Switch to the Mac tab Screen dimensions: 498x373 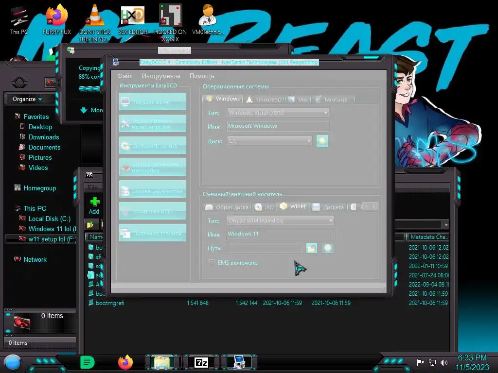click(x=299, y=99)
